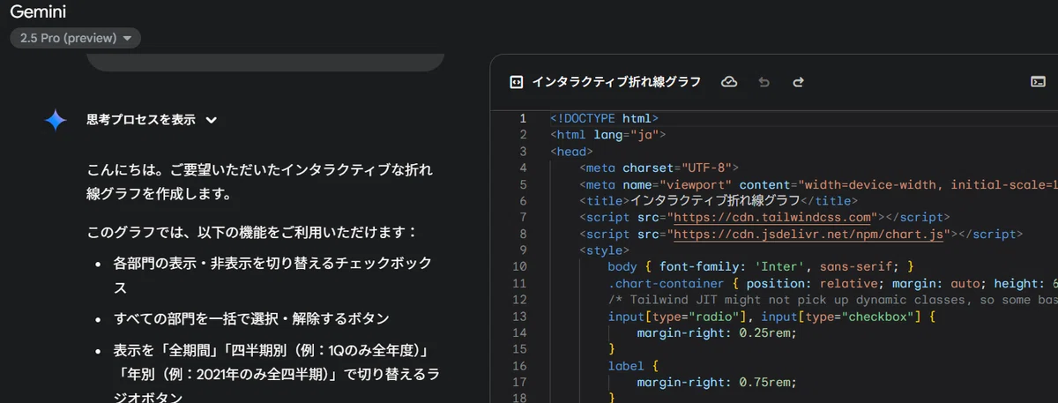Image resolution: width=1058 pixels, height=403 pixels.
Task: Click the cloud saved status icon
Action: point(729,82)
